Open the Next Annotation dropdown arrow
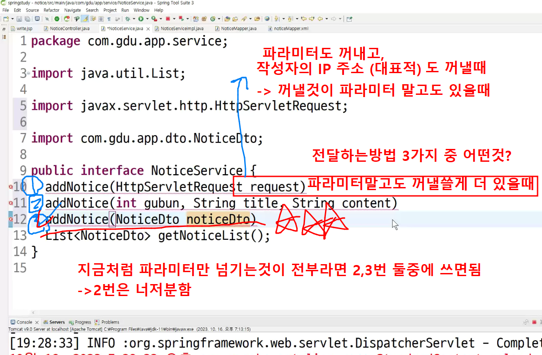The width and height of the screenshot is (542, 355). click(284, 19)
